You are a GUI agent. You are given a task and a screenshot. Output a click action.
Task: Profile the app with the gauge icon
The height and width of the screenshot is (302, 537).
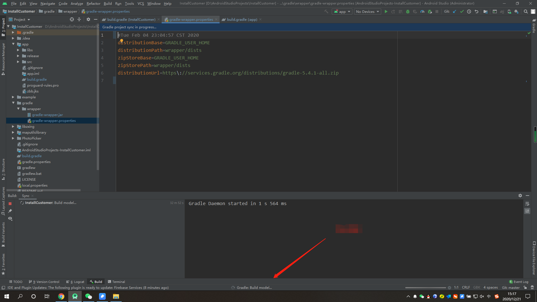tap(422, 11)
